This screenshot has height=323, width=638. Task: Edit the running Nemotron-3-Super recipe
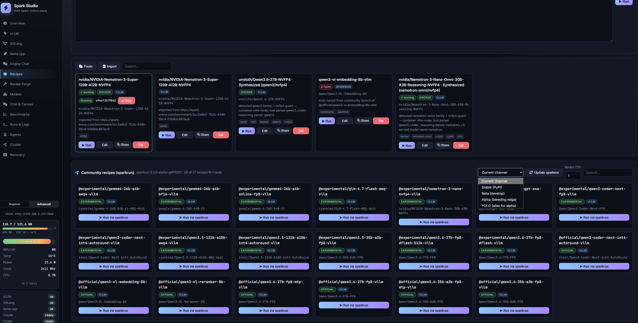[x=105, y=145]
